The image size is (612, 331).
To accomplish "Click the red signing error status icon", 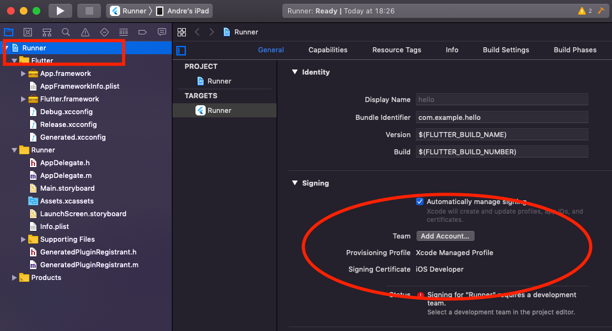I will (x=420, y=295).
